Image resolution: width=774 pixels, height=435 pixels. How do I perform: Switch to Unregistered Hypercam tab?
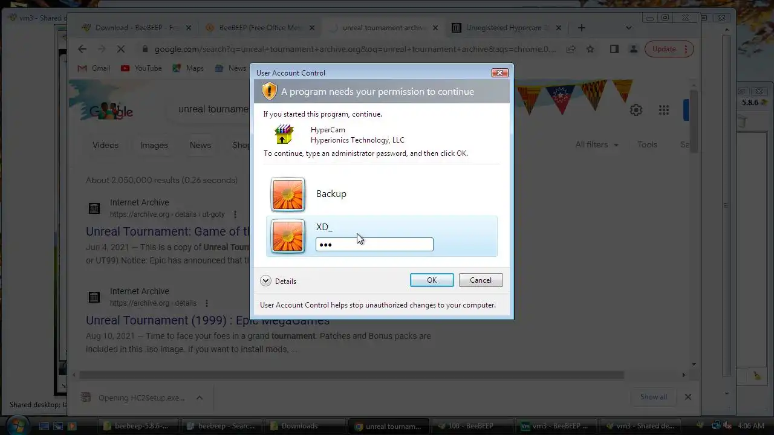507,28
